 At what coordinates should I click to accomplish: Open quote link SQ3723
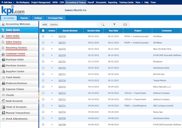coord(62,62)
